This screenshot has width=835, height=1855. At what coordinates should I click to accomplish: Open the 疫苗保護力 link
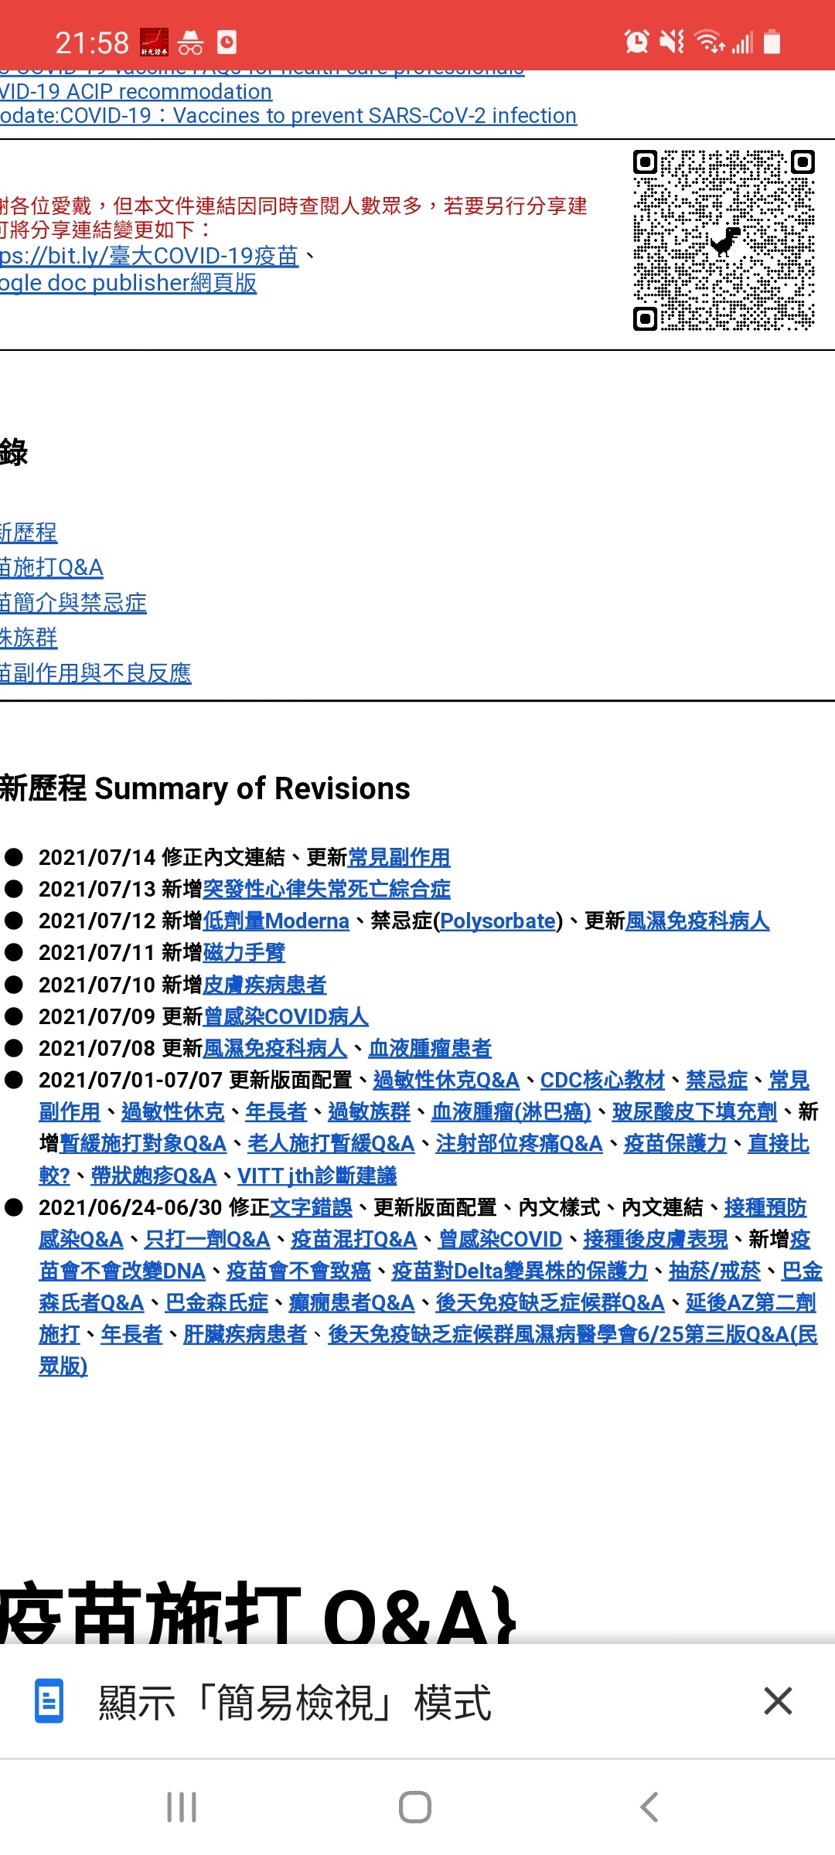pos(676,1143)
